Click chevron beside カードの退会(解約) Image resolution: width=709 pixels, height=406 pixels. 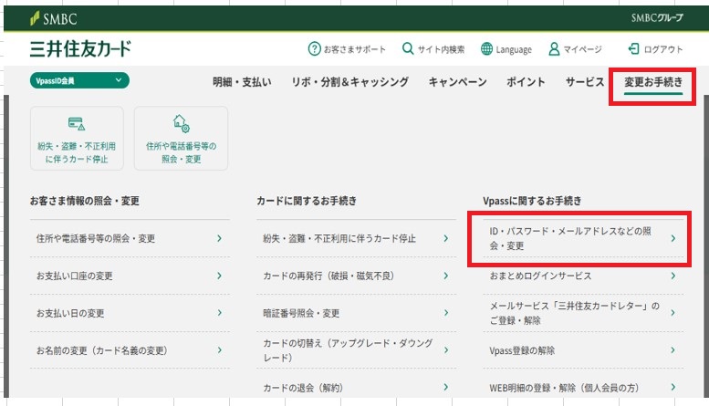[x=446, y=387]
